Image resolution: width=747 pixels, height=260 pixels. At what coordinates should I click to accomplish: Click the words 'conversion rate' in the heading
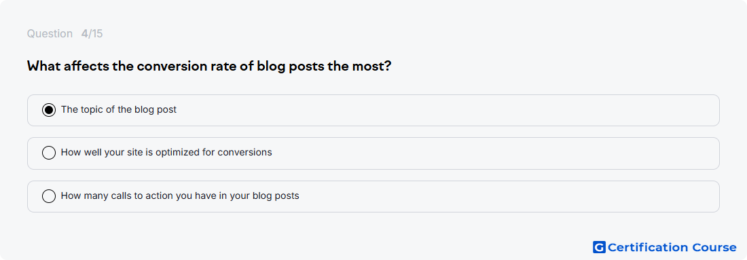click(187, 66)
